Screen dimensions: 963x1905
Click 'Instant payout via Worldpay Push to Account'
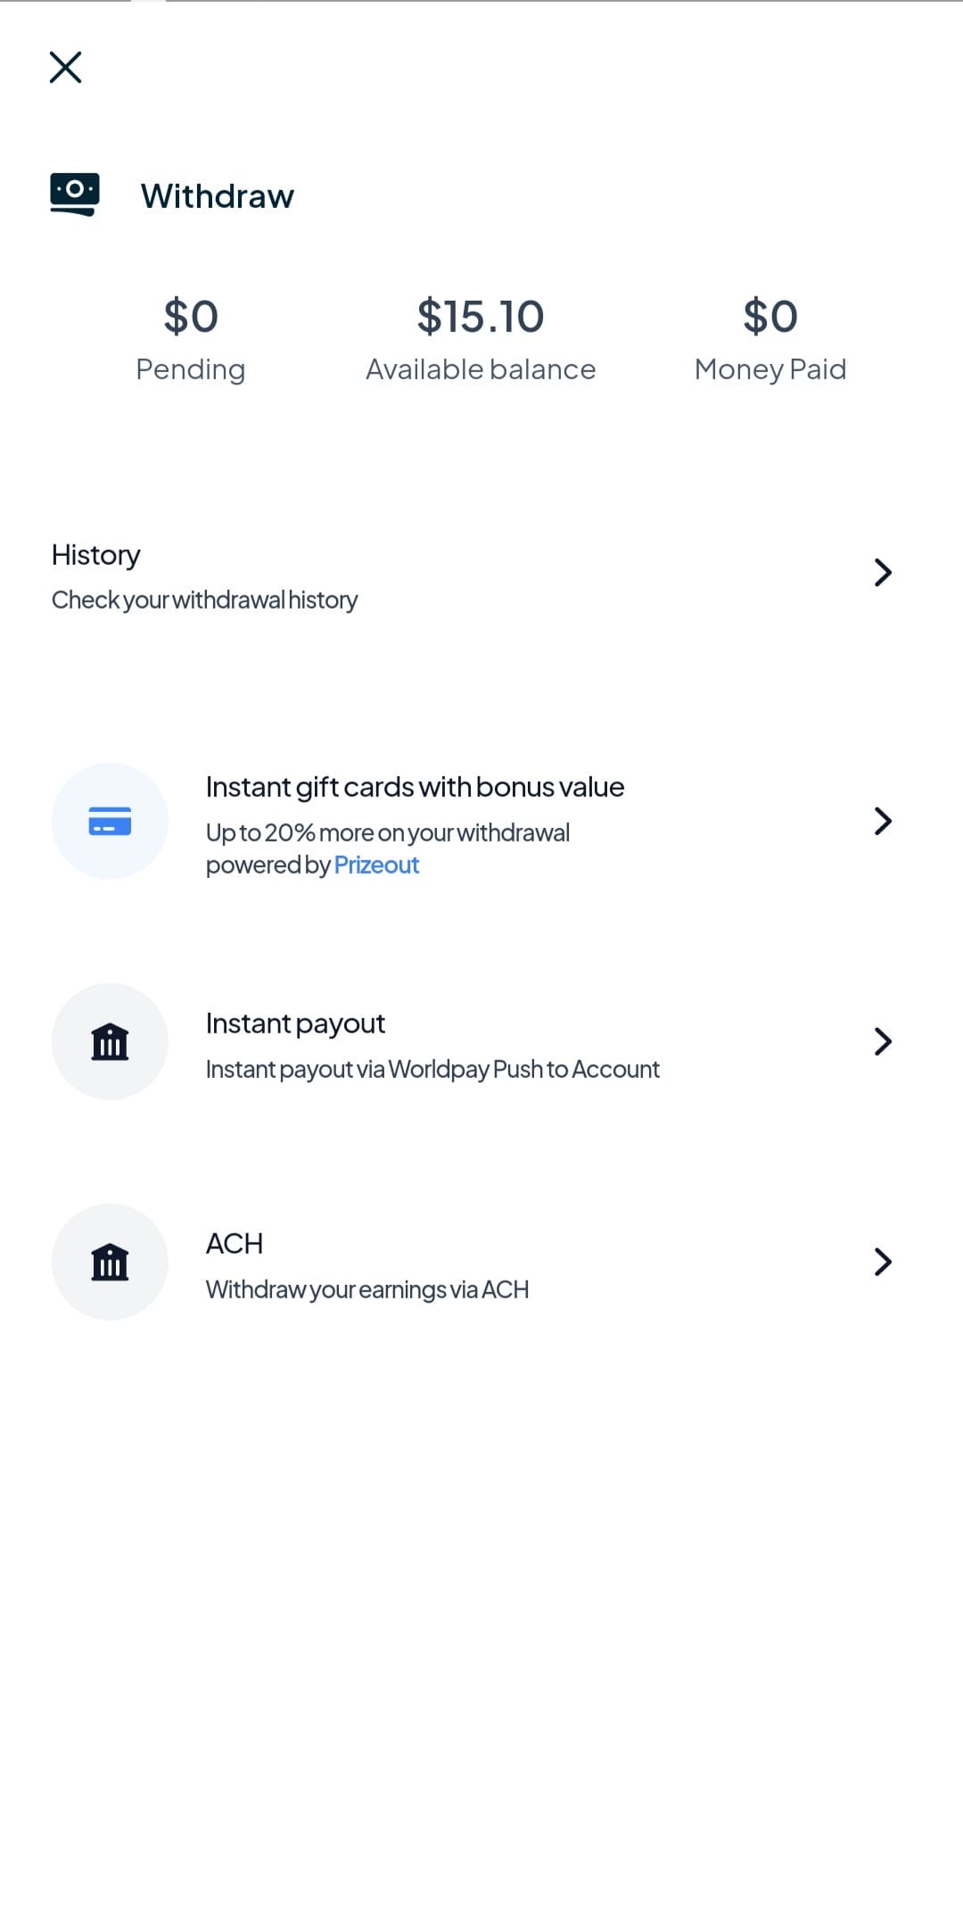432,1070
